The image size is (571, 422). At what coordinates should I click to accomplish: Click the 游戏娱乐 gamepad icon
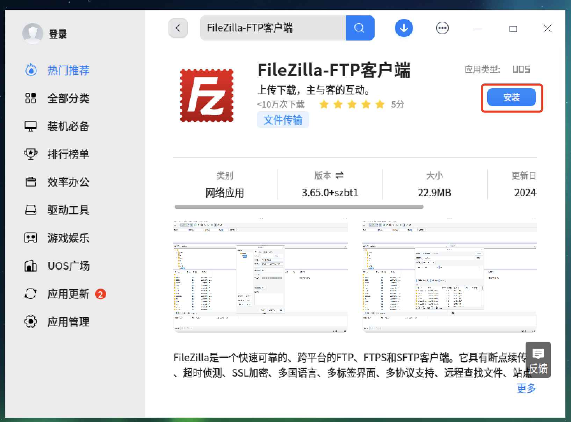pyautogui.click(x=31, y=238)
